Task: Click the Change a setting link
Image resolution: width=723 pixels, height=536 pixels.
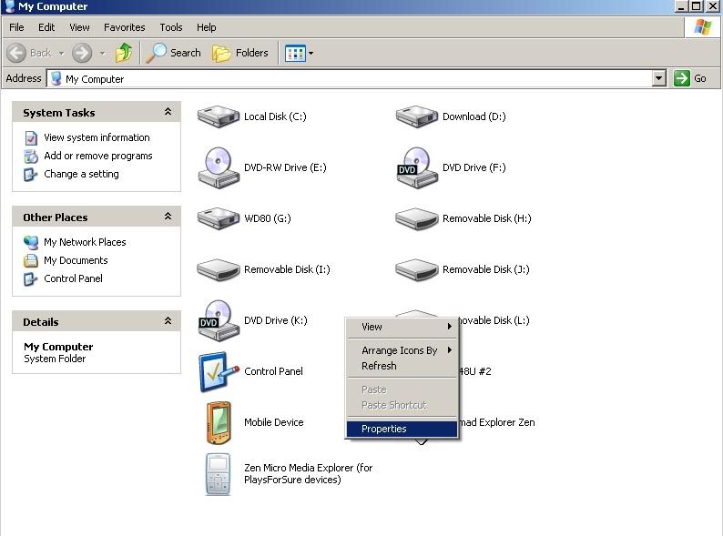Action: click(81, 174)
